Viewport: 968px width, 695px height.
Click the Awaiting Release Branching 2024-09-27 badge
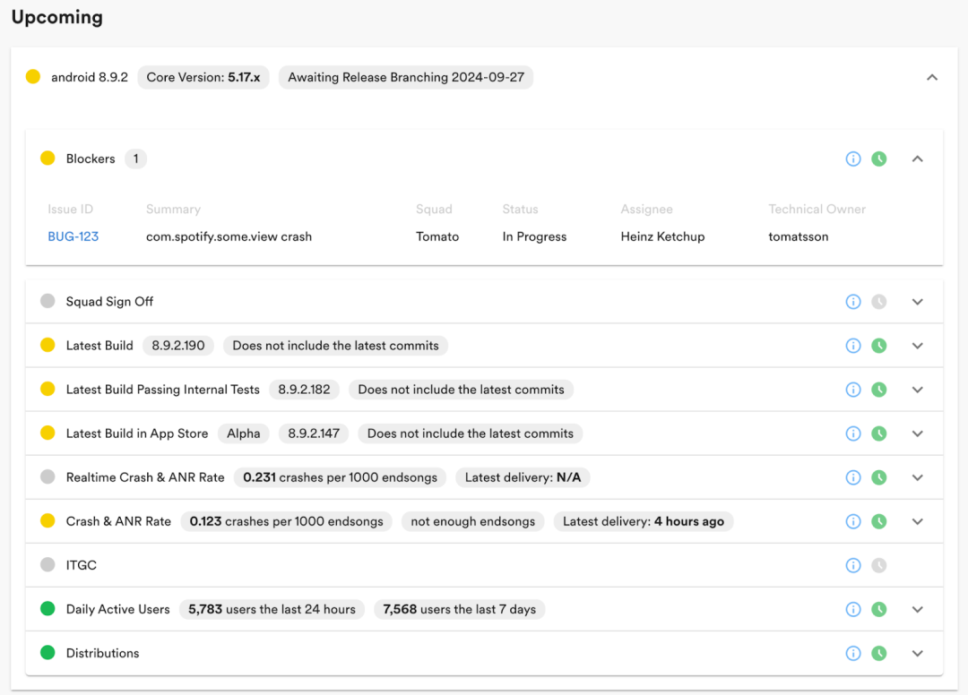click(406, 78)
